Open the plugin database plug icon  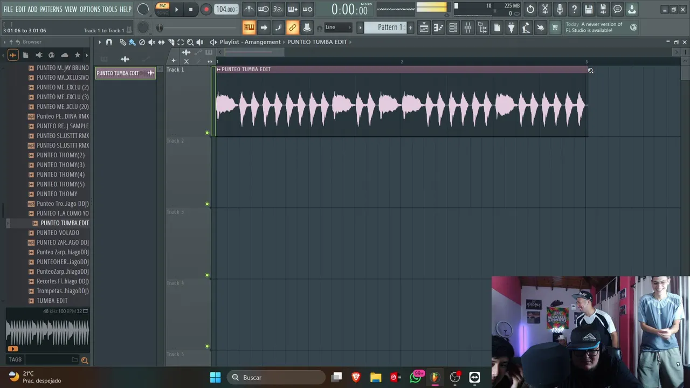point(512,27)
